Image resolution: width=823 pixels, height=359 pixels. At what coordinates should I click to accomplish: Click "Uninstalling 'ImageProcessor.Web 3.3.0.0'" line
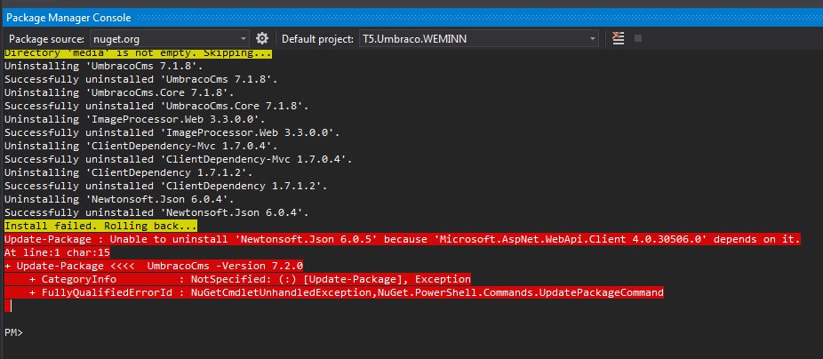(134, 119)
